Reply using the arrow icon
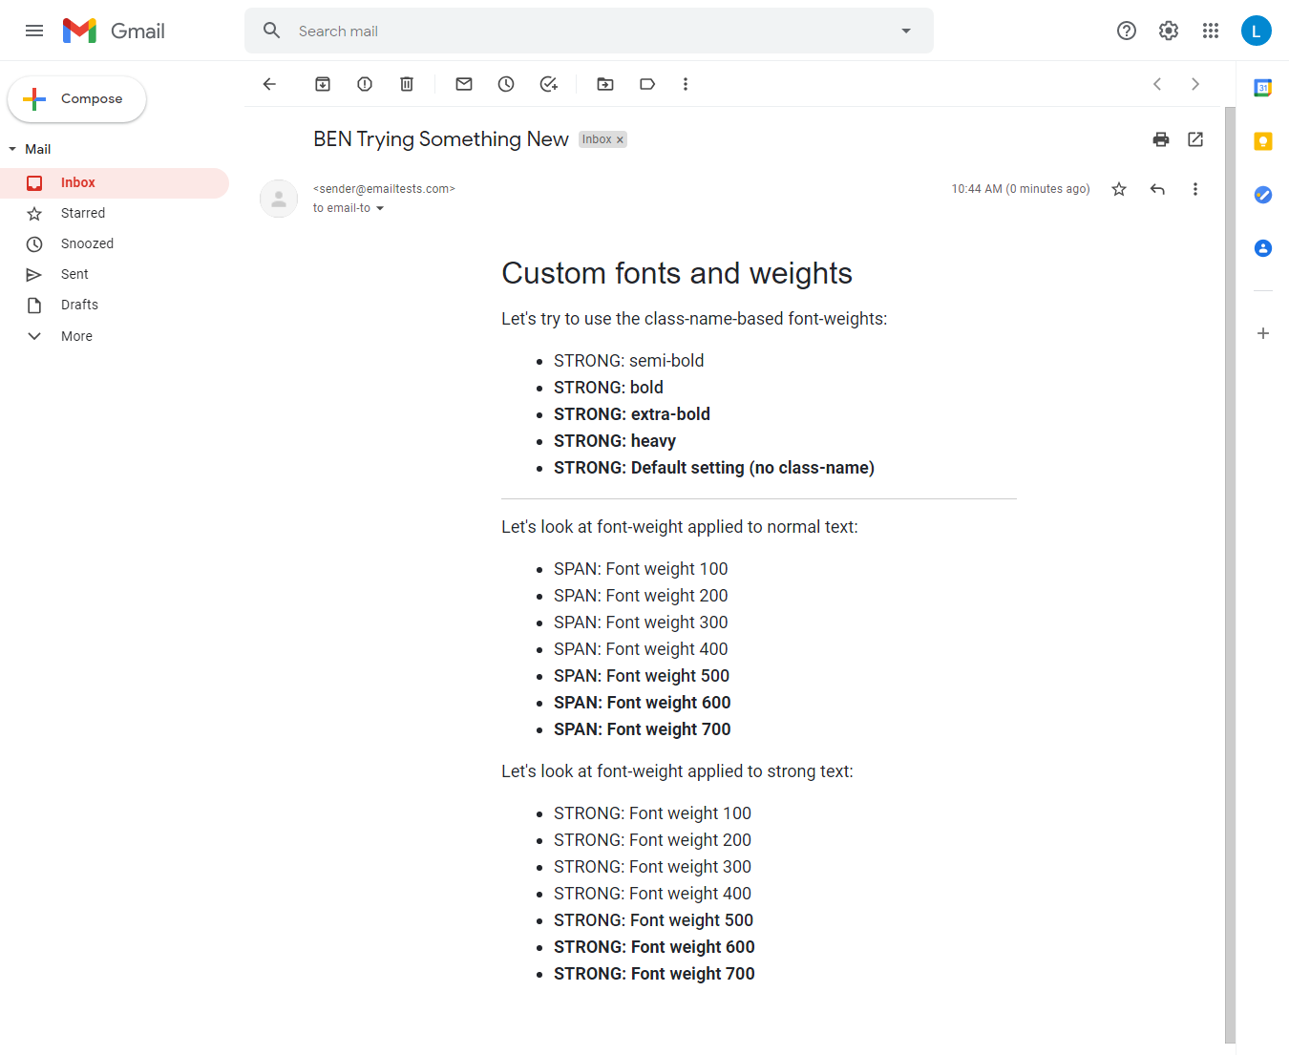 [1157, 189]
